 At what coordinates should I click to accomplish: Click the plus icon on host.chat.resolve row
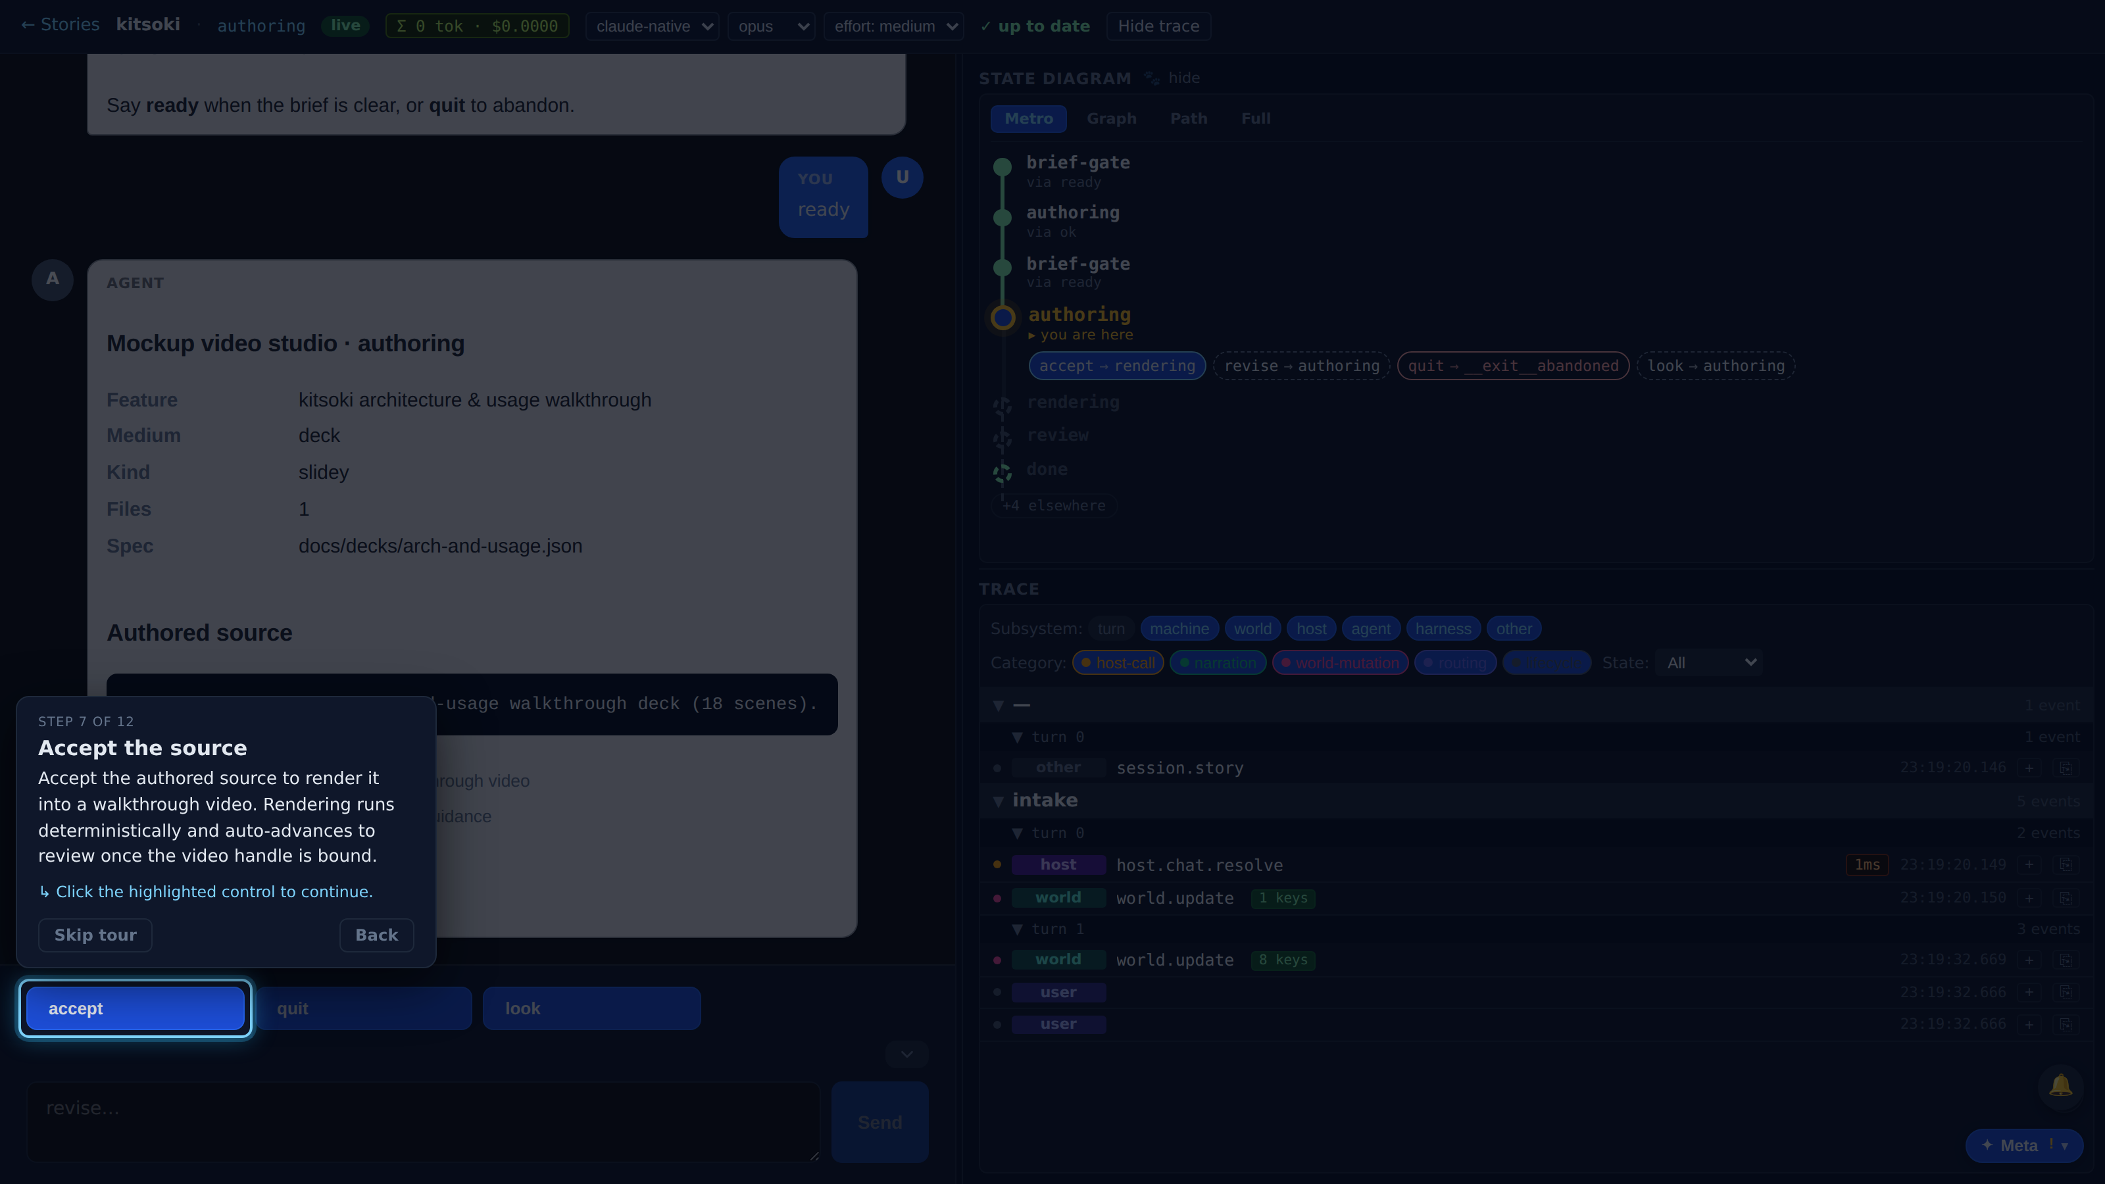(x=2029, y=864)
